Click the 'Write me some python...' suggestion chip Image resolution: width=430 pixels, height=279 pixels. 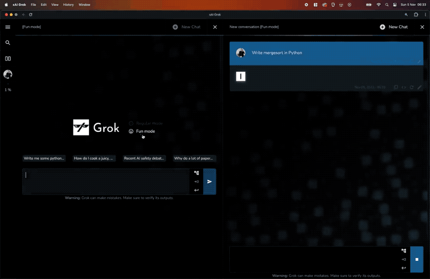pyautogui.click(x=45, y=158)
